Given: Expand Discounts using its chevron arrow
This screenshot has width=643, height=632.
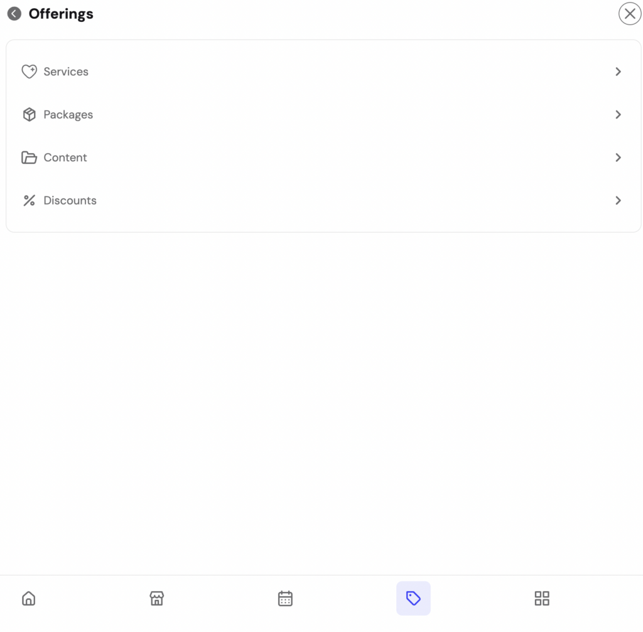Looking at the screenshot, I should (618, 200).
